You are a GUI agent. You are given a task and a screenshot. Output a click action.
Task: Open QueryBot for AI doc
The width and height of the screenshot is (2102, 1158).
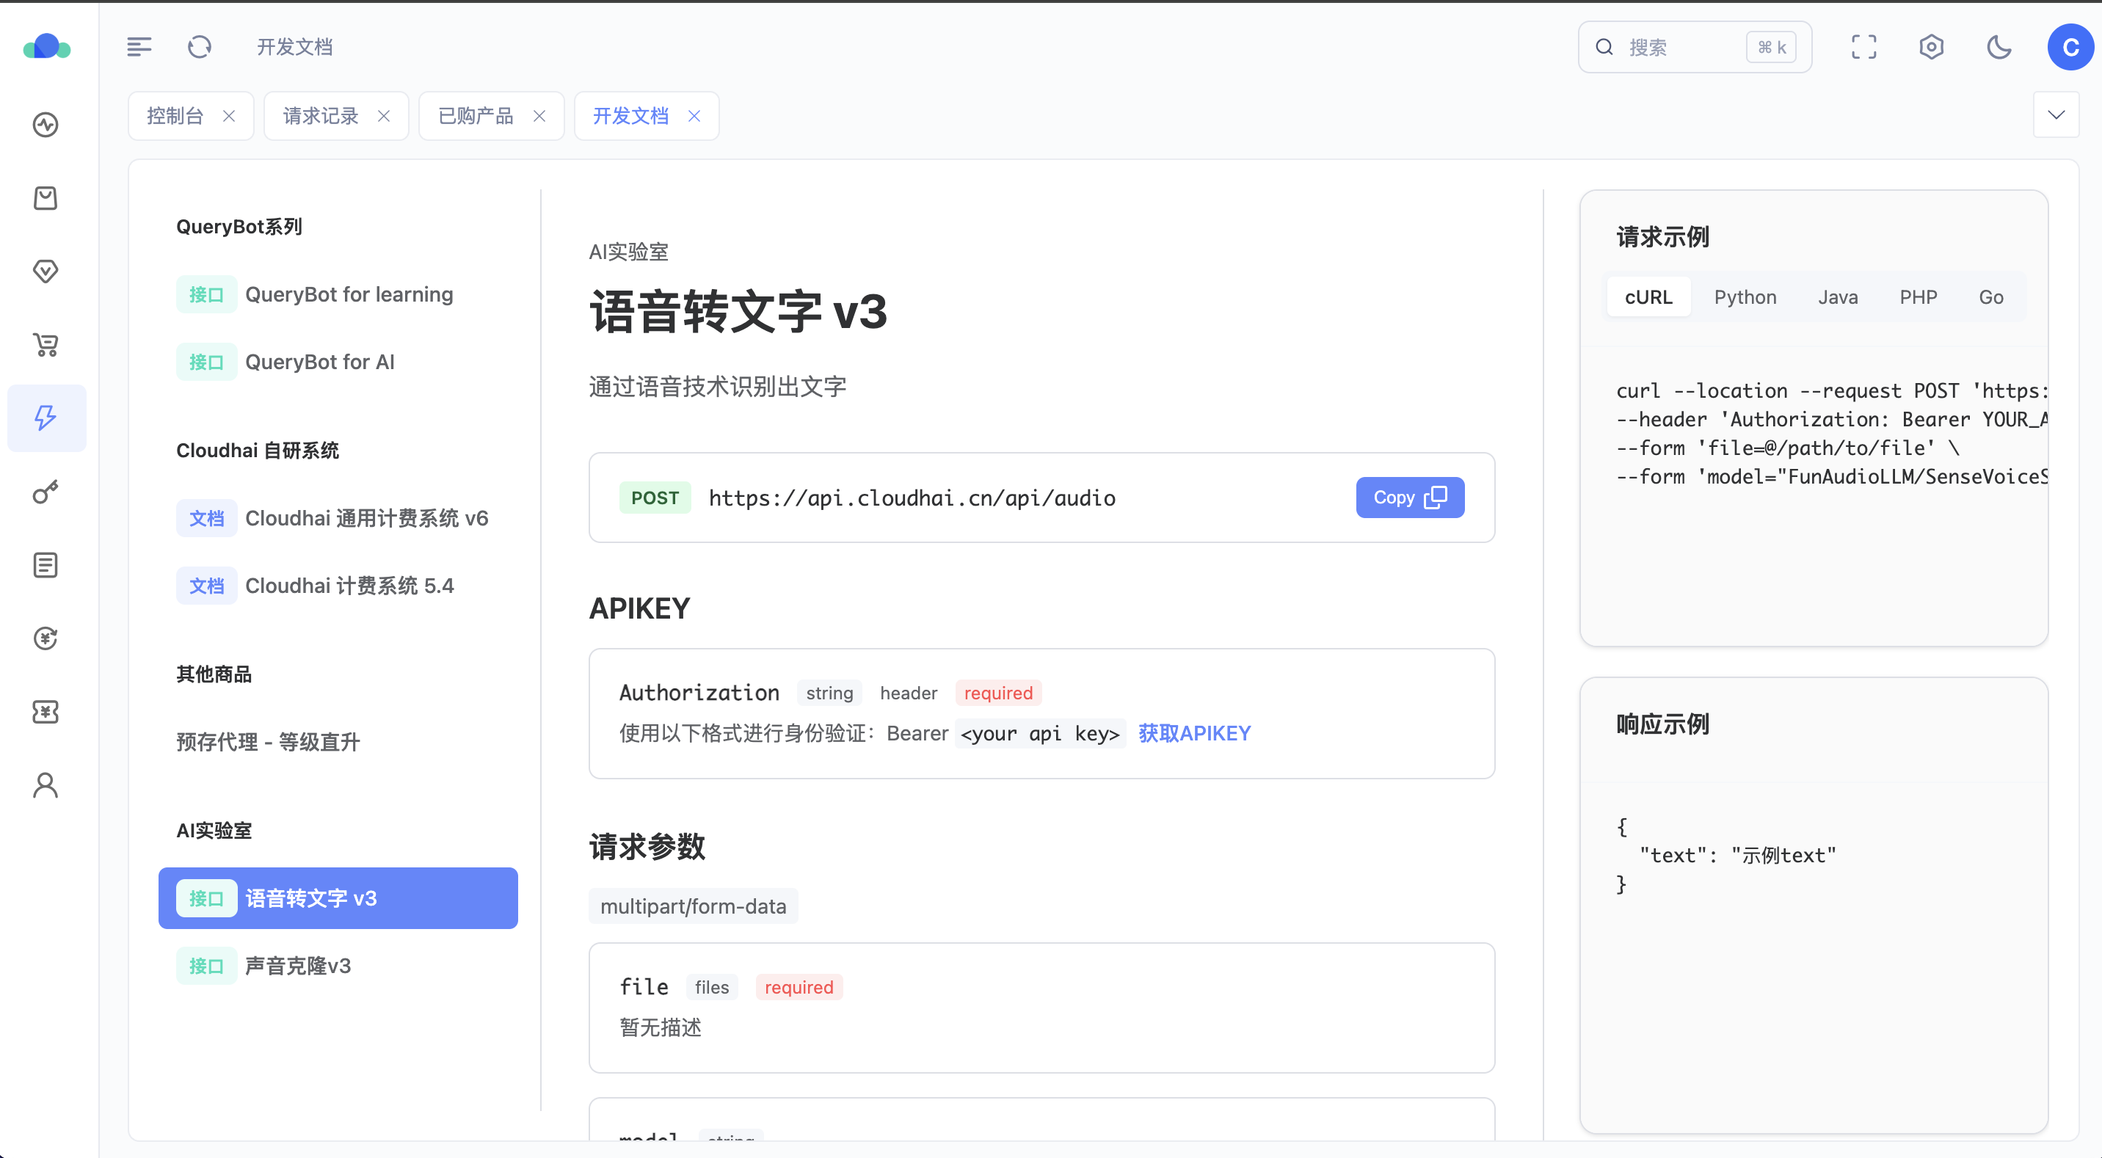(338, 363)
